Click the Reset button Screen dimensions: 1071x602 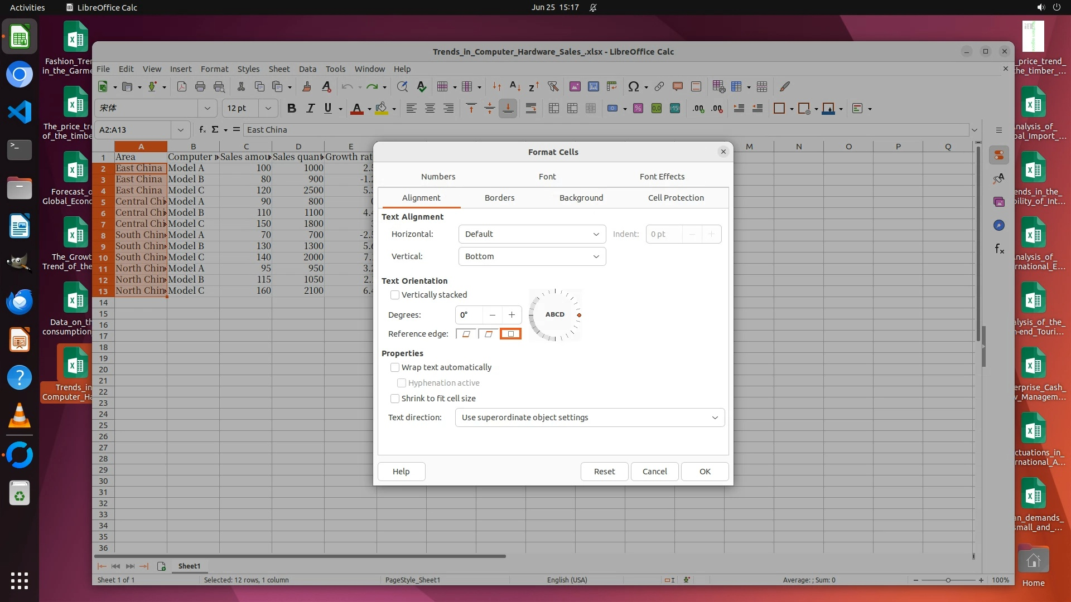tap(604, 472)
